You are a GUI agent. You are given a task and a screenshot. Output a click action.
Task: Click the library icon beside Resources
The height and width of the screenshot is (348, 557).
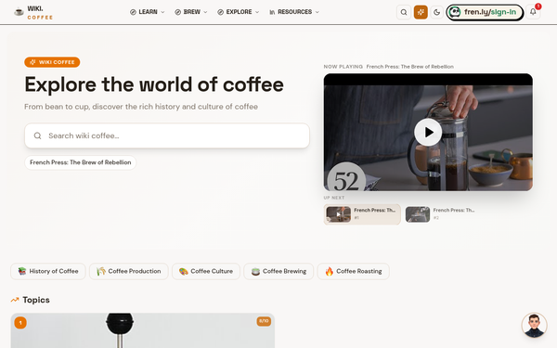(x=272, y=12)
